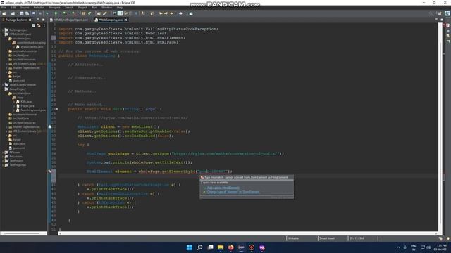
Task: Click the Back navigation arrow in toolbar
Action: pos(172,13)
